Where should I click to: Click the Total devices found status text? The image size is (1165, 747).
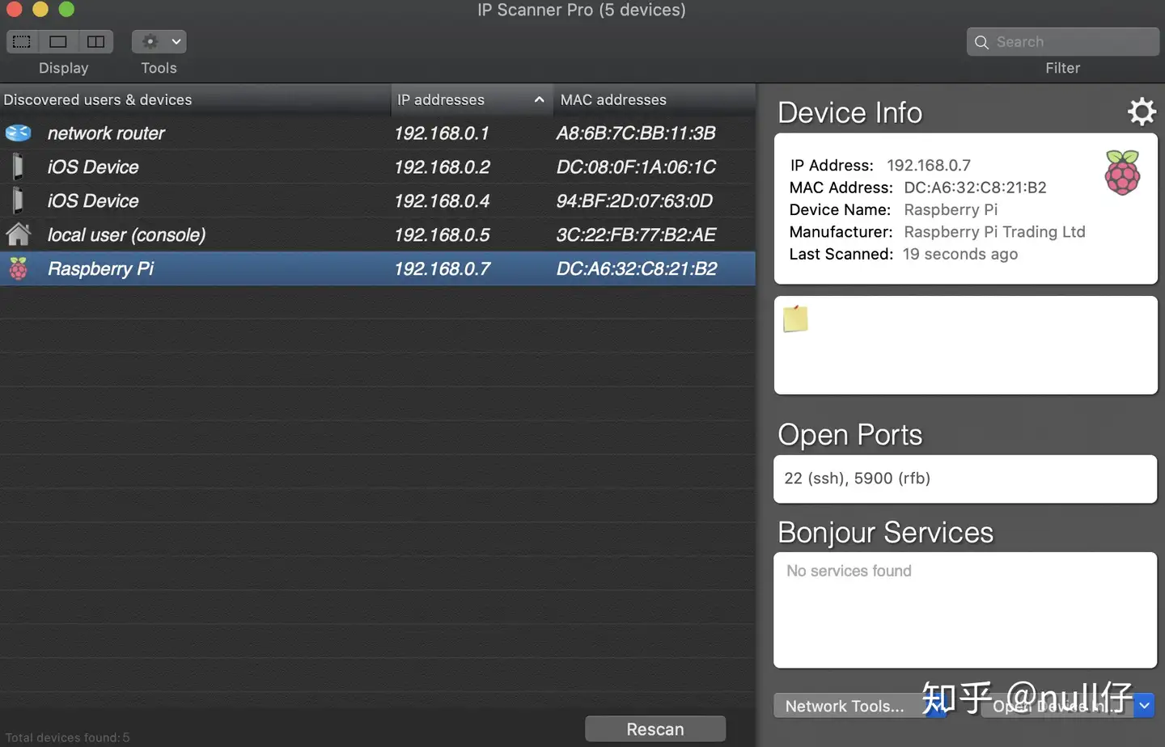[67, 737]
